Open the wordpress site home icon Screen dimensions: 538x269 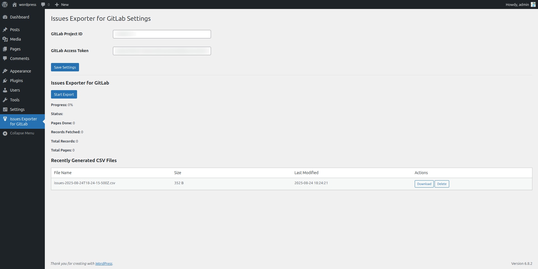pos(15,4)
